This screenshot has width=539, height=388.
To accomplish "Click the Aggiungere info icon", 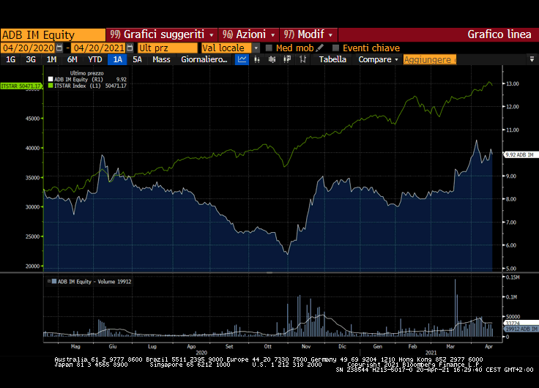I will click(x=454, y=59).
